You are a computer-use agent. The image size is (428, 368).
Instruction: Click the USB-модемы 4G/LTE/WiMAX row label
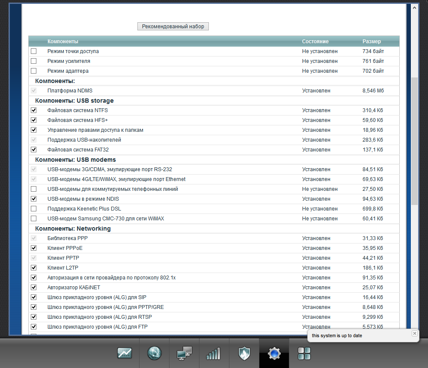pyautogui.click(x=116, y=179)
